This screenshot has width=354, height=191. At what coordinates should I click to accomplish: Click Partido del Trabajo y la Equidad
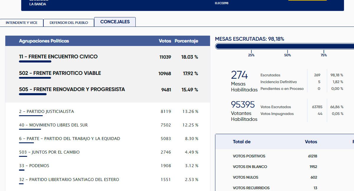(x=69, y=139)
